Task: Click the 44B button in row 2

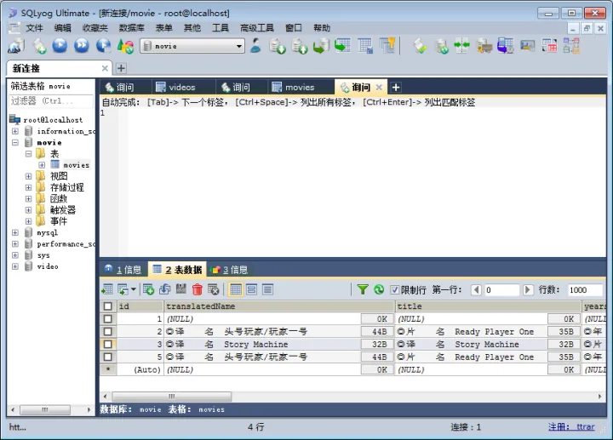Action: 380,332
